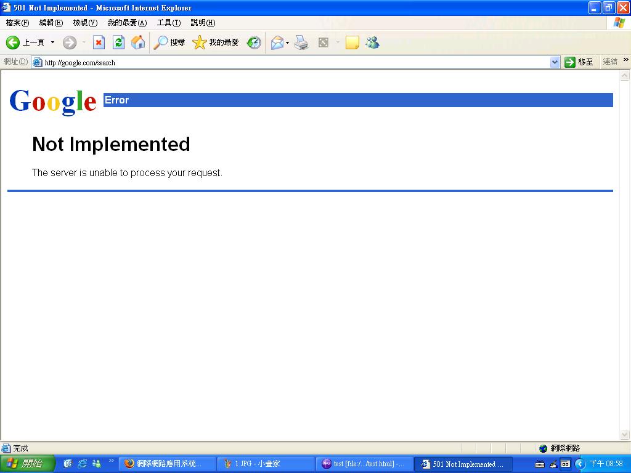Expand the Mail button dropdown arrow
Viewport: 631px width, 473px height.
click(x=287, y=42)
